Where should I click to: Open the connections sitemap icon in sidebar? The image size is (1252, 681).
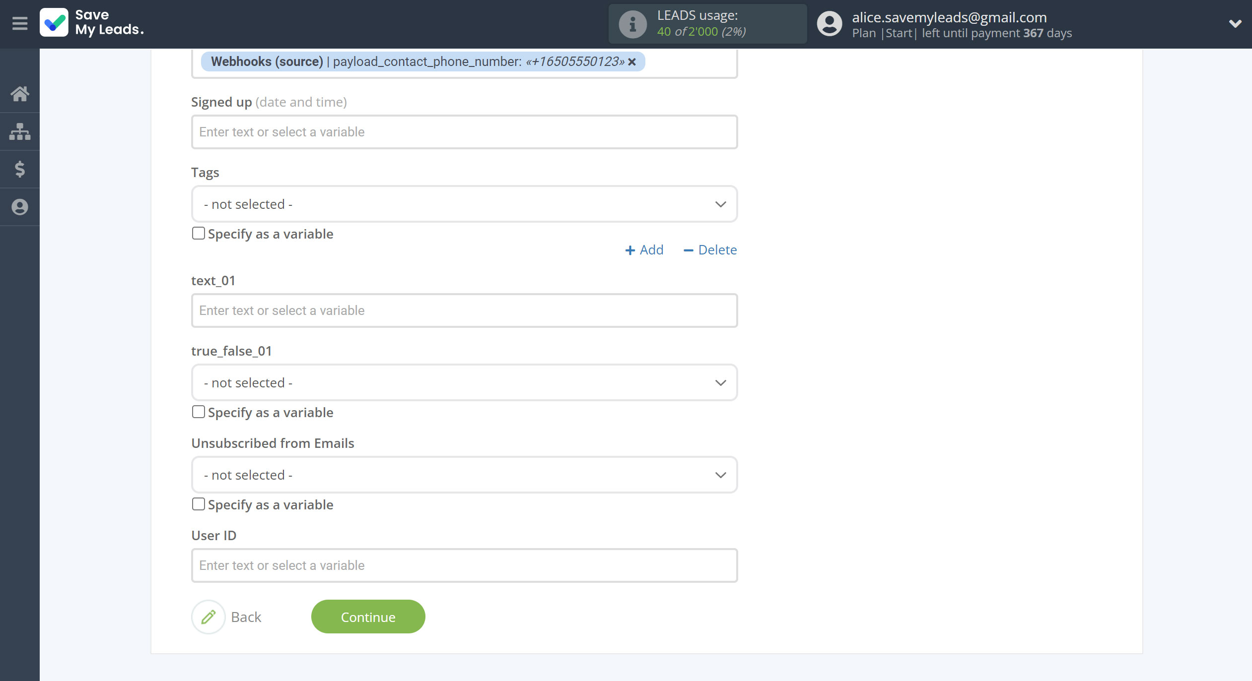click(20, 131)
